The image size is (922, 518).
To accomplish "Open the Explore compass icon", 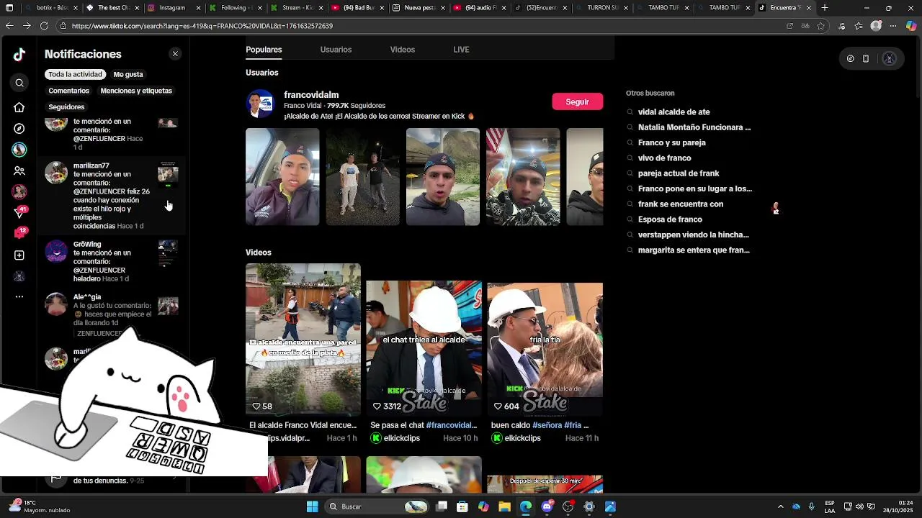I will coord(19,128).
